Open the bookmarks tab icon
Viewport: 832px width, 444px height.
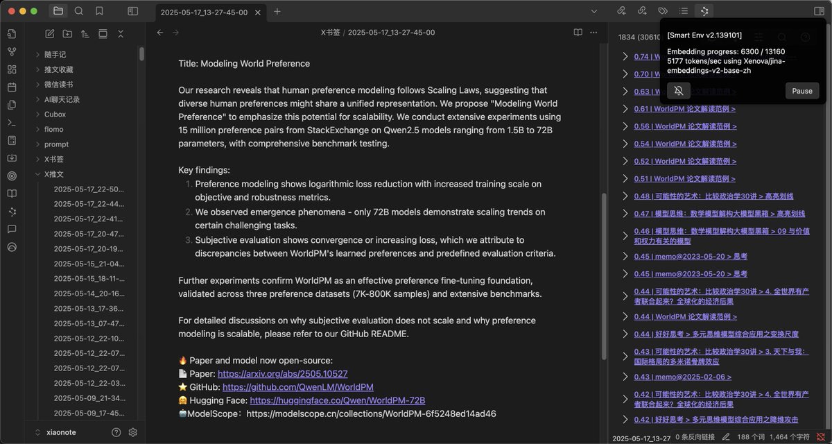coord(99,11)
